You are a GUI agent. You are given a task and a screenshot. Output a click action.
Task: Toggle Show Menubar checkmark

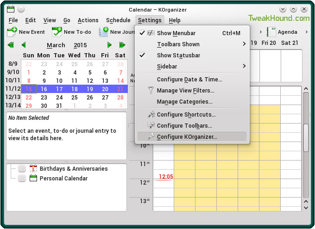(x=142, y=33)
